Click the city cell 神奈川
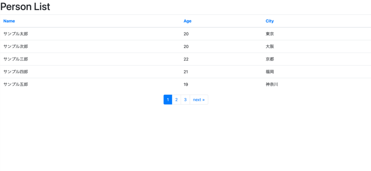Screen dimensions: 371x171 pos(272,84)
